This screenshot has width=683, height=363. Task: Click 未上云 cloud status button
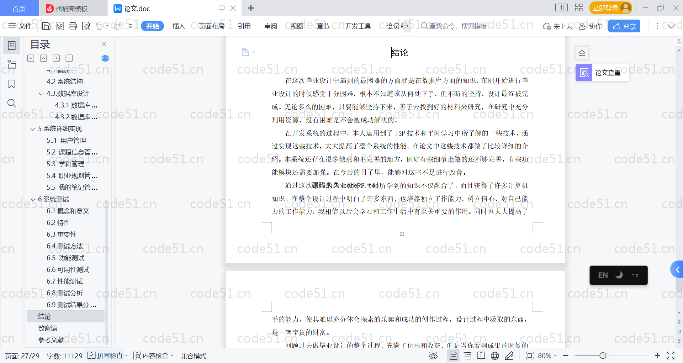[x=557, y=26]
